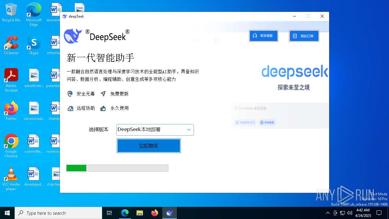Image resolution: width=389 pixels, height=219 pixels.
Task: Open Windows Start menu
Action: point(7,213)
